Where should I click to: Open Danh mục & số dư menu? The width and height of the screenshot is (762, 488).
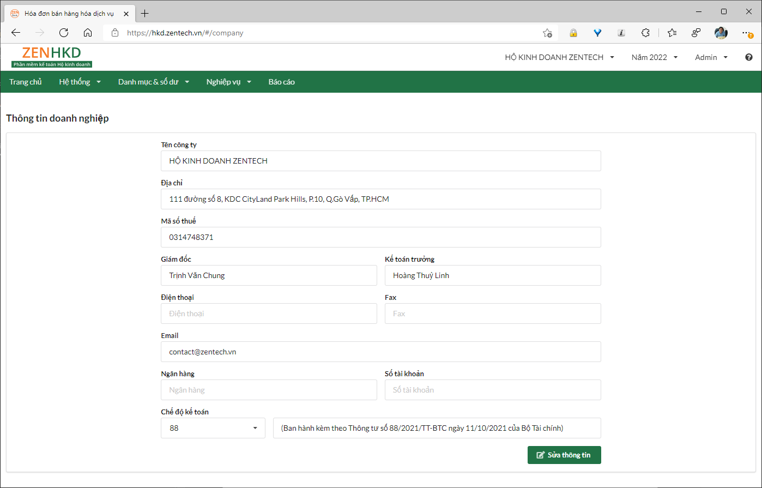[x=154, y=82]
